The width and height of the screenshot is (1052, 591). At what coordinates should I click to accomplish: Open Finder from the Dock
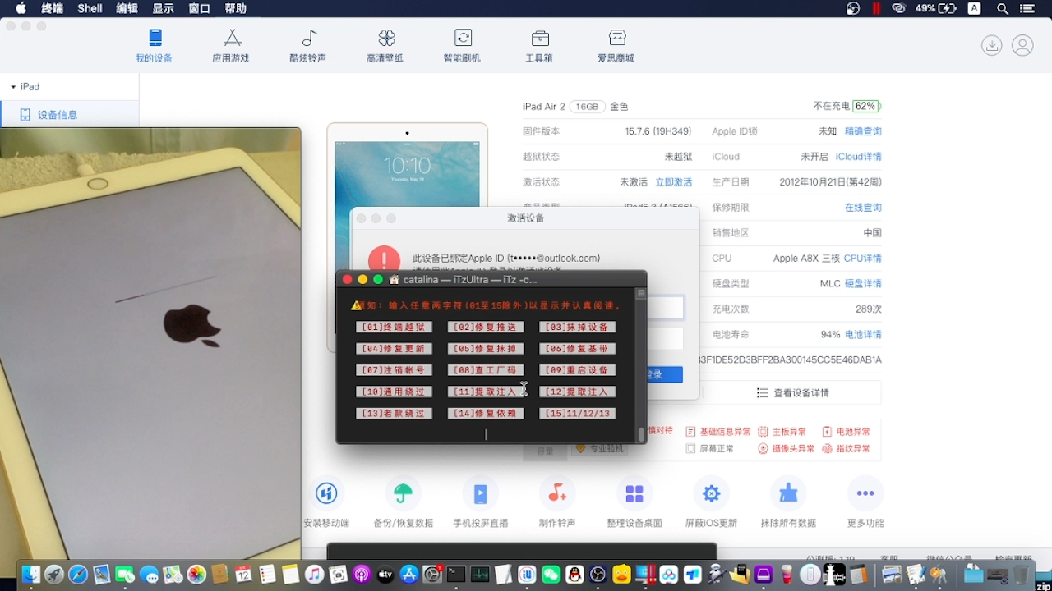tap(30, 575)
